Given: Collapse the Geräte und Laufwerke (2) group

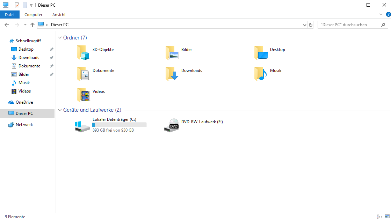Looking at the screenshot, I should click(60, 110).
